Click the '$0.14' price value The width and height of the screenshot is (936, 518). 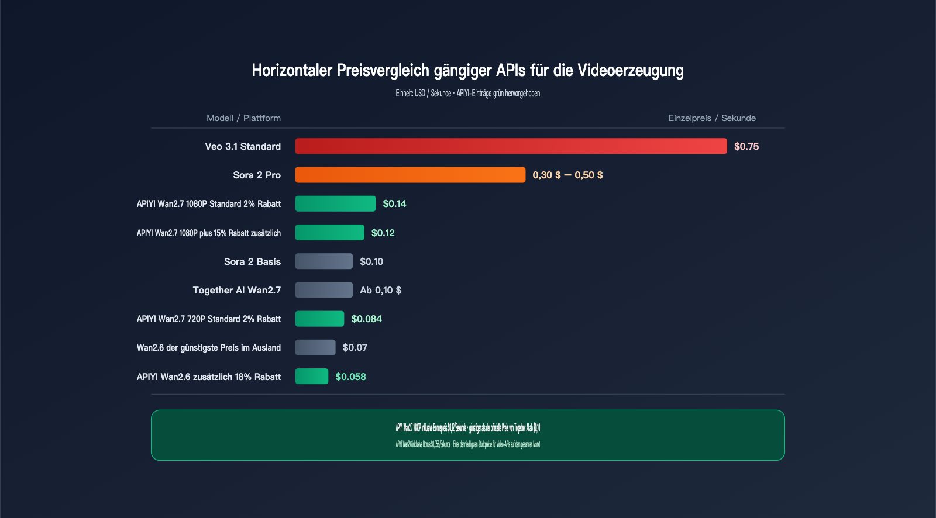[394, 203]
